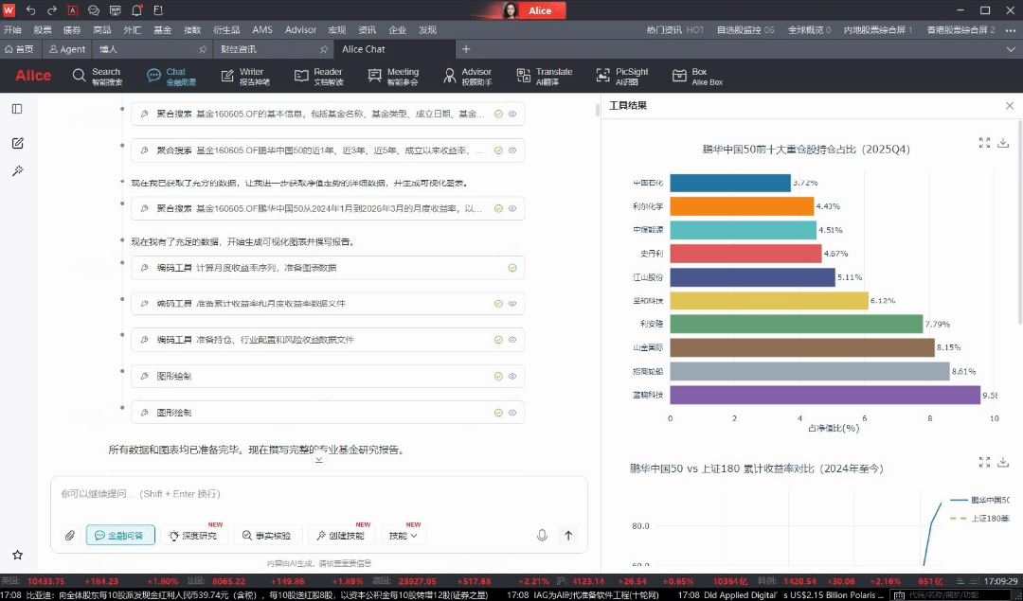Viewport: 1023px width, 601px height.
Task: Click the new chat edit icon in sidebar
Action: point(17,143)
